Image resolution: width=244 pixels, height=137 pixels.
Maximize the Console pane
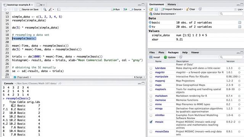click(x=143, y=83)
